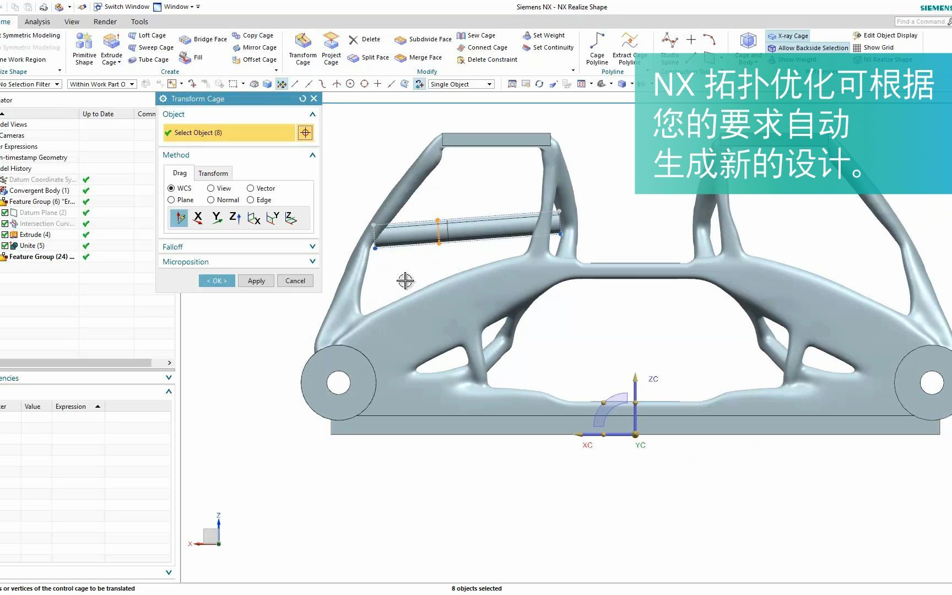Open the Tools ribbon tab
952x595 pixels.
(139, 21)
